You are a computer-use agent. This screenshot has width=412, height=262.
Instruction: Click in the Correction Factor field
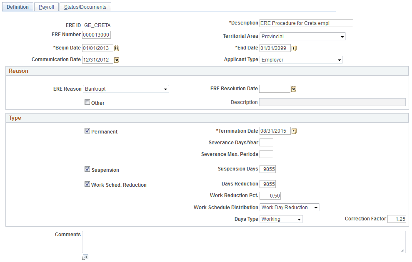pyautogui.click(x=397, y=219)
